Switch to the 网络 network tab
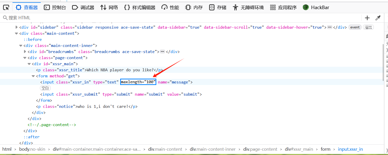This screenshot has height=155, width=388. [109, 7]
